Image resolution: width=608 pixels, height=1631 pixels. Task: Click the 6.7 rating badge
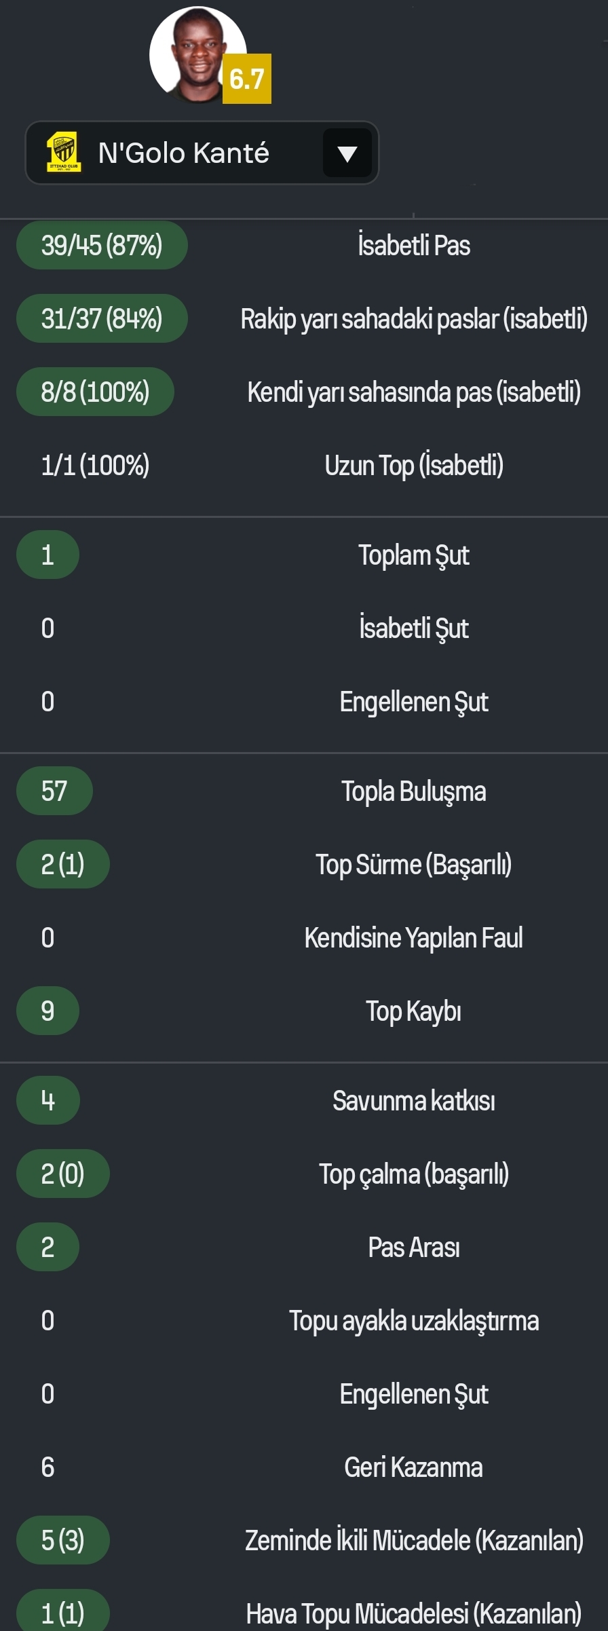[x=247, y=79]
